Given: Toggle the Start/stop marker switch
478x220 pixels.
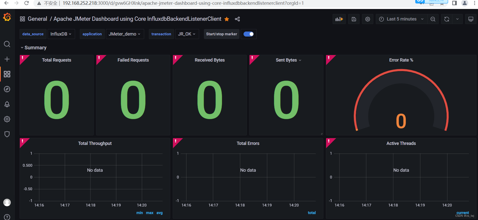Looking at the screenshot, I should click(249, 34).
